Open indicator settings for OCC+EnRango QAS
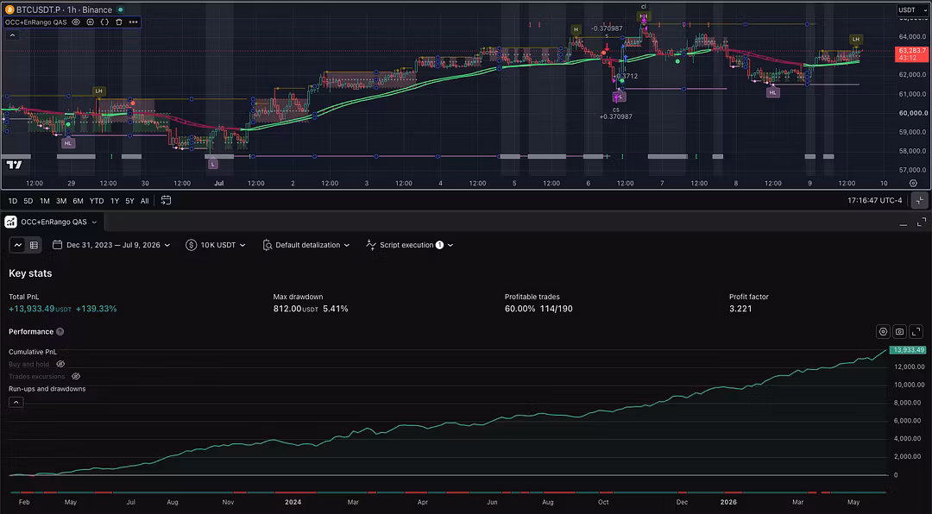This screenshot has height=514, width=932. [91, 22]
